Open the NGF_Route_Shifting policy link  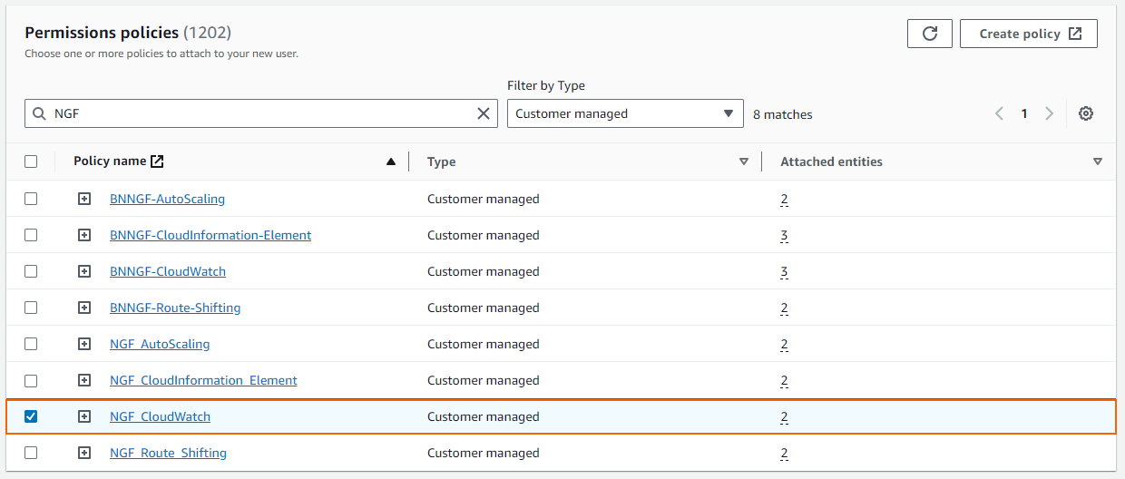pyautogui.click(x=168, y=453)
